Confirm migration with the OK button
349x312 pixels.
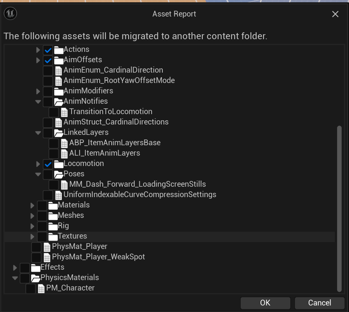266,303
